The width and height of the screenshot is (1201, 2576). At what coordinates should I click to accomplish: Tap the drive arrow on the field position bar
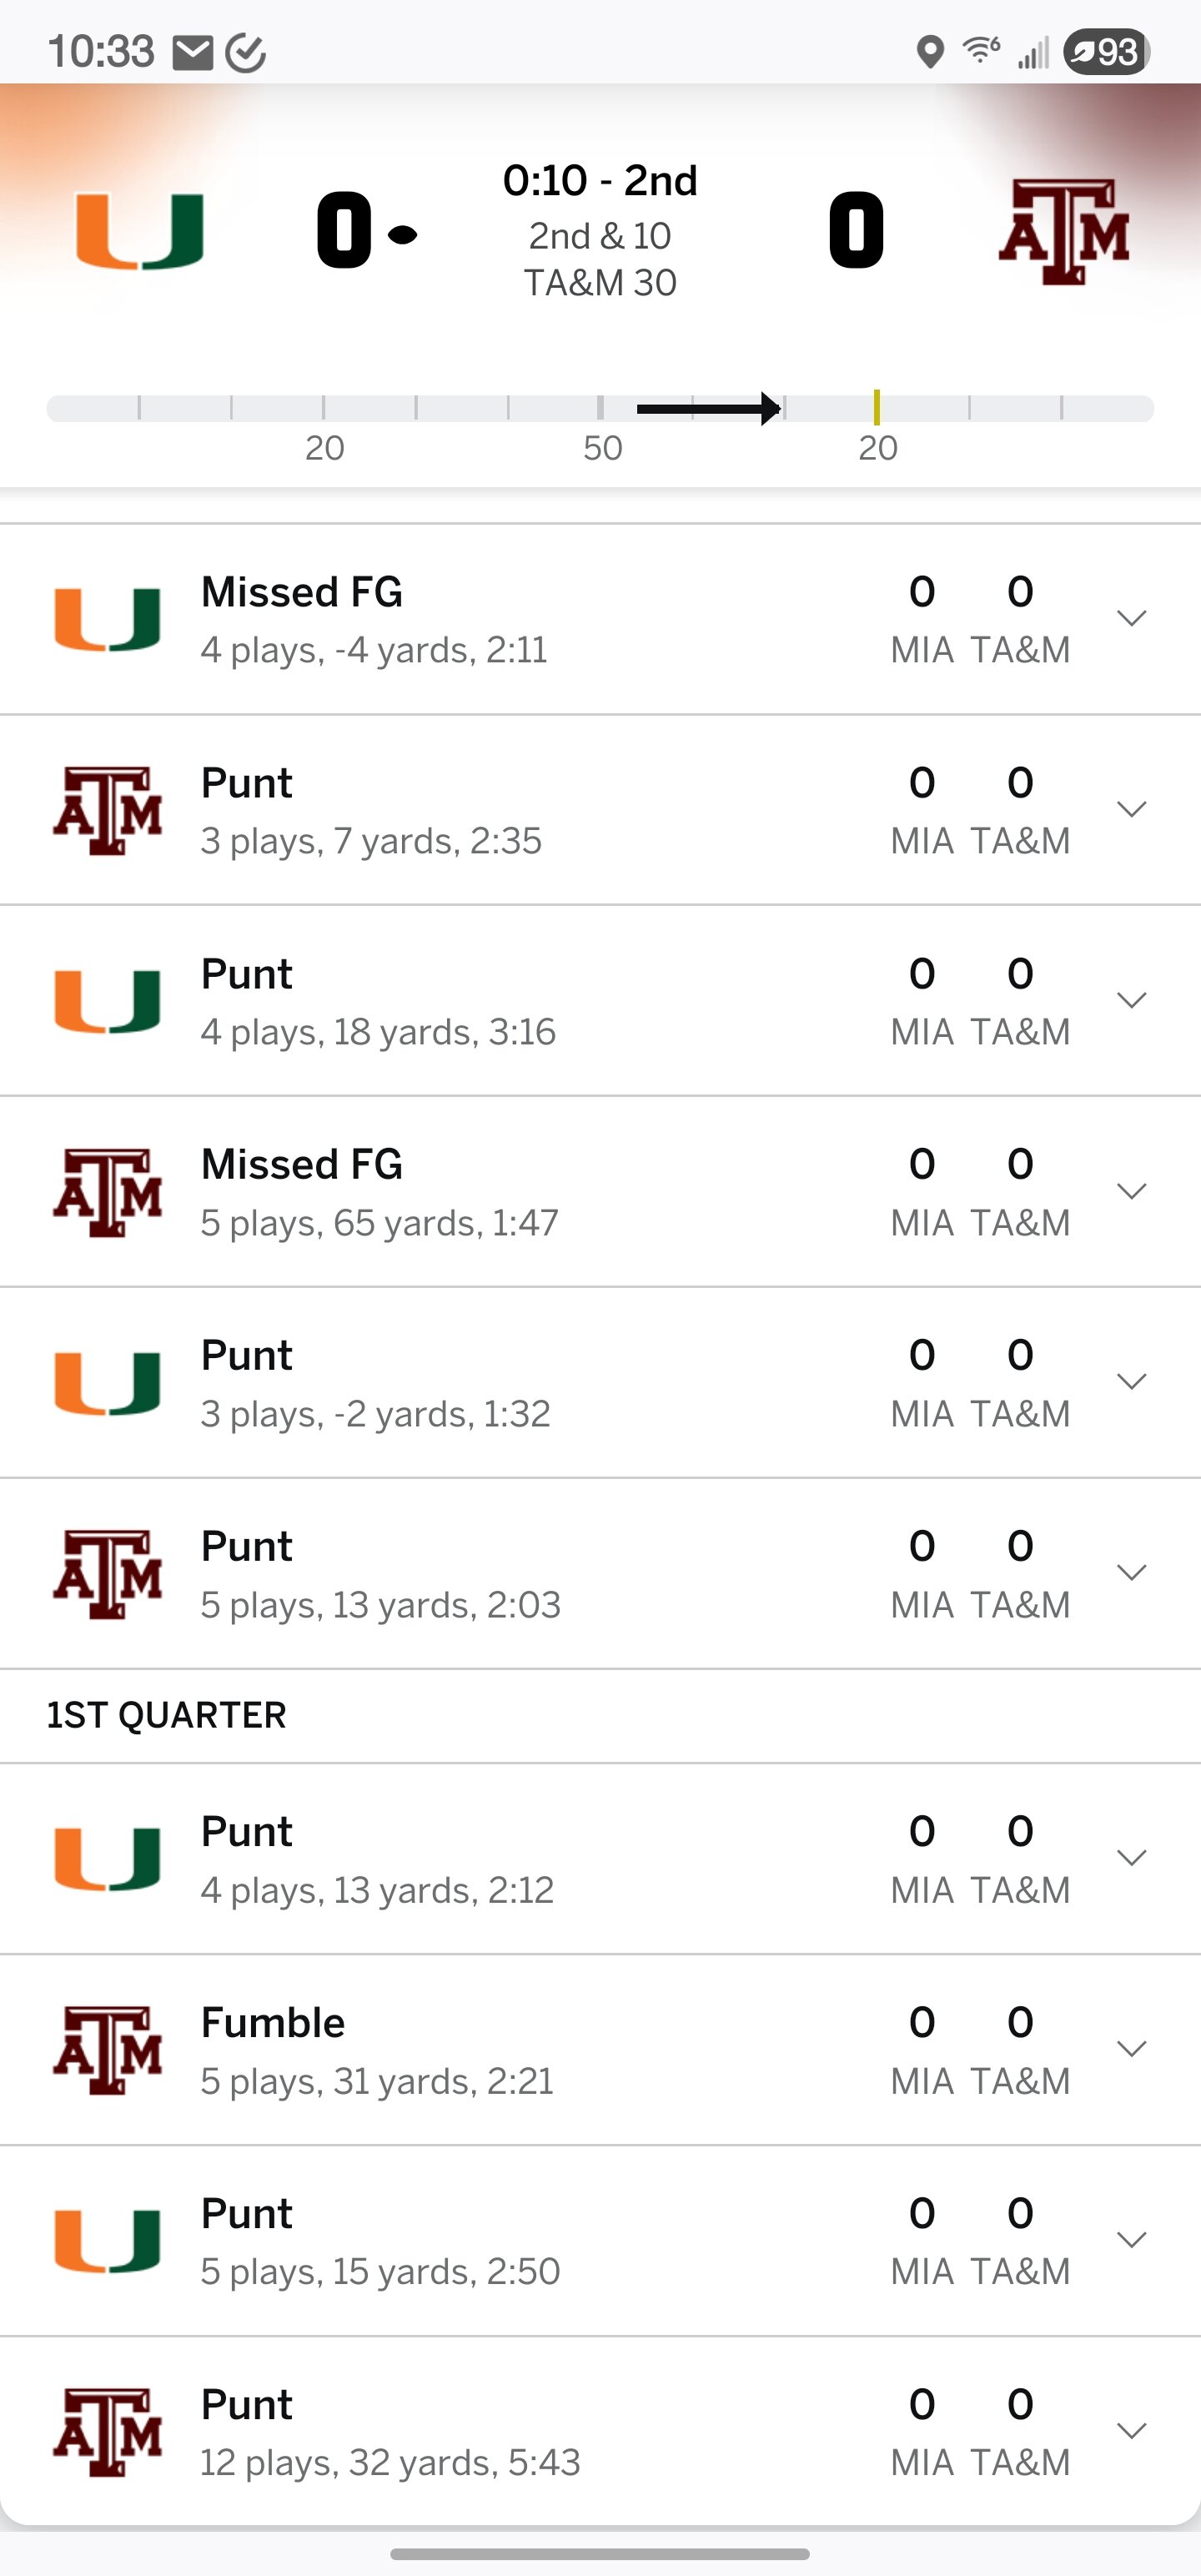[708, 408]
